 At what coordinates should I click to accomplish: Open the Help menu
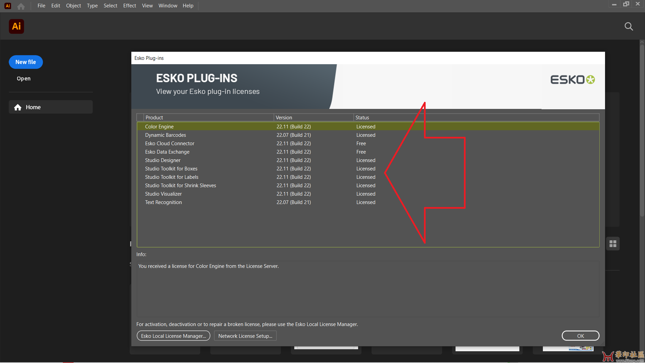[188, 6]
